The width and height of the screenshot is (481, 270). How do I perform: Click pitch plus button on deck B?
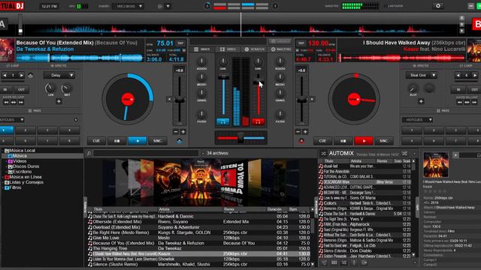coord(305,132)
